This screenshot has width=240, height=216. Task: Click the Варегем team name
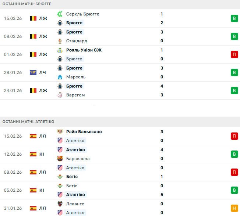click(x=75, y=95)
